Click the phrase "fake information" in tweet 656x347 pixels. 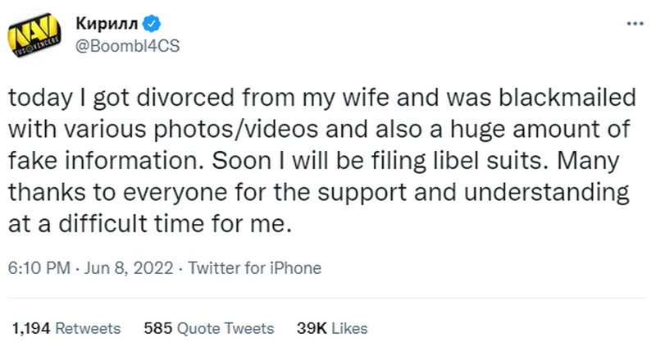click(x=107, y=161)
